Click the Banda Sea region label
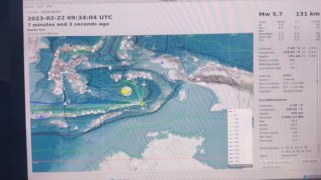The image size is (321, 180). tap(36, 30)
